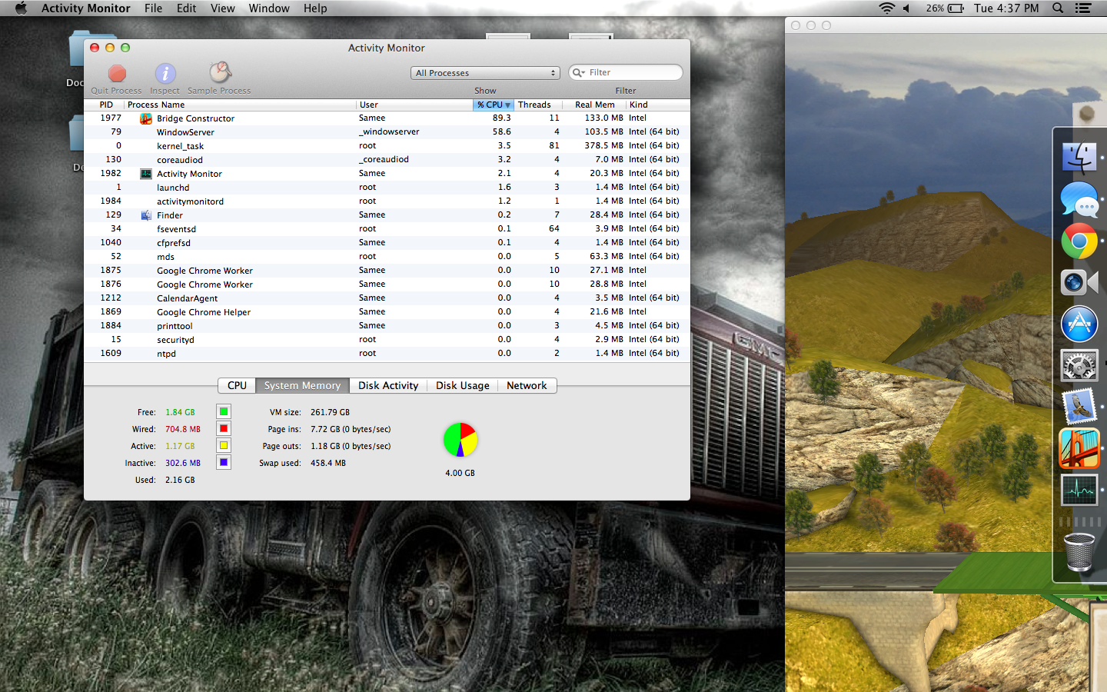Click the volume icon in menu bar
Screen dimensions: 1107x692
907,8
